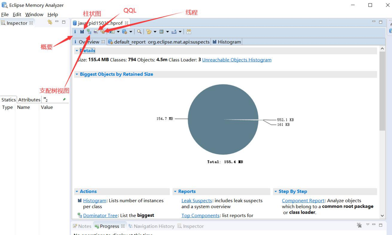Switch to the default_report suspects tab

[x=159, y=42]
